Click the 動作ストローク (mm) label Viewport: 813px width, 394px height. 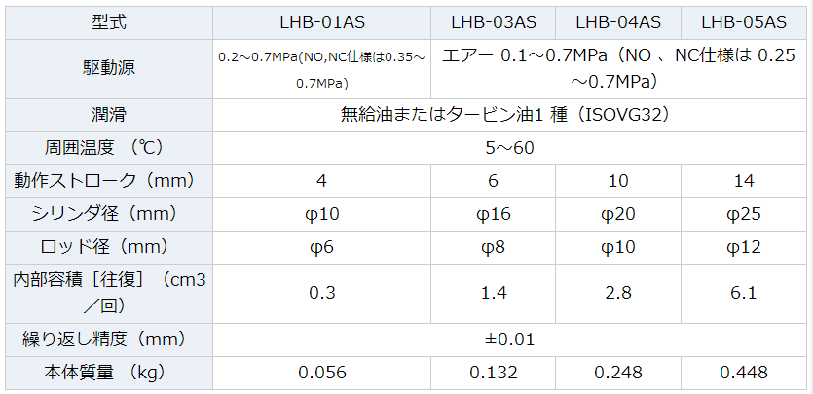[x=109, y=181]
